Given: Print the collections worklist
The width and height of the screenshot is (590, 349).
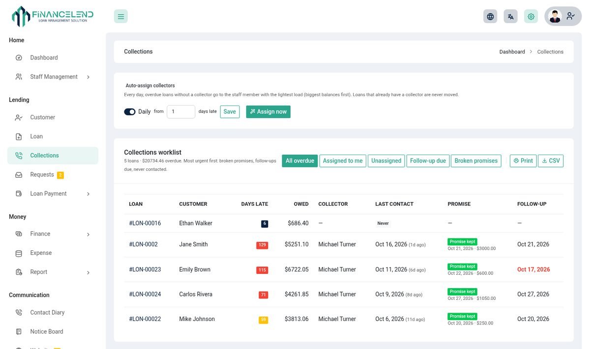Looking at the screenshot, I should coord(523,161).
